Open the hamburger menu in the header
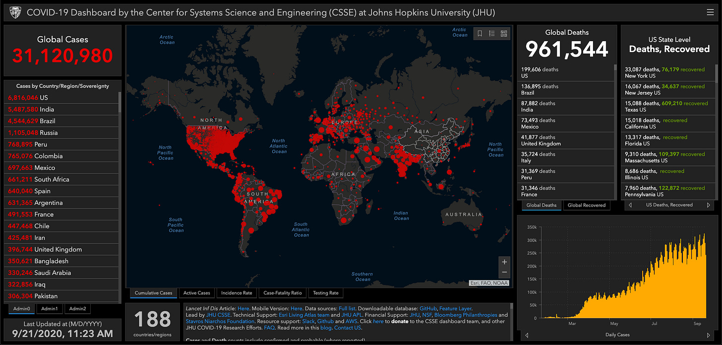Image resolution: width=722 pixels, height=345 pixels. [x=710, y=12]
